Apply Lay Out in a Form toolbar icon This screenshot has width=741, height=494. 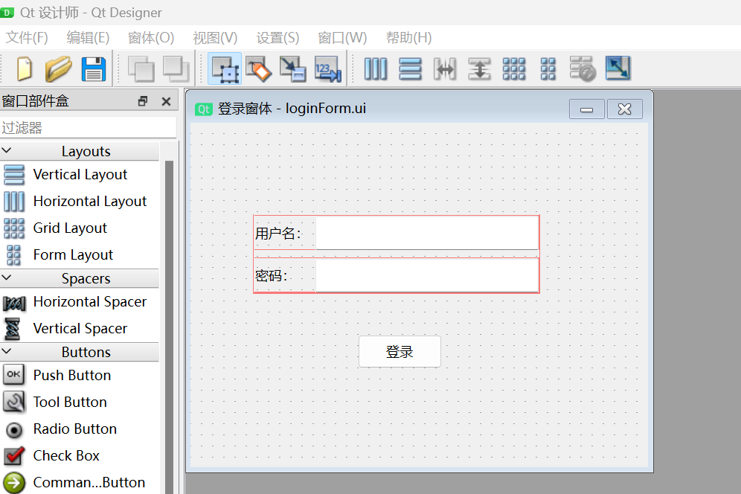548,69
